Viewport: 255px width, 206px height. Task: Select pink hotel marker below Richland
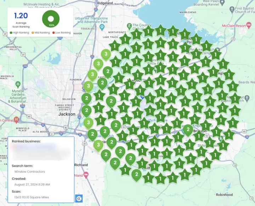(86, 175)
